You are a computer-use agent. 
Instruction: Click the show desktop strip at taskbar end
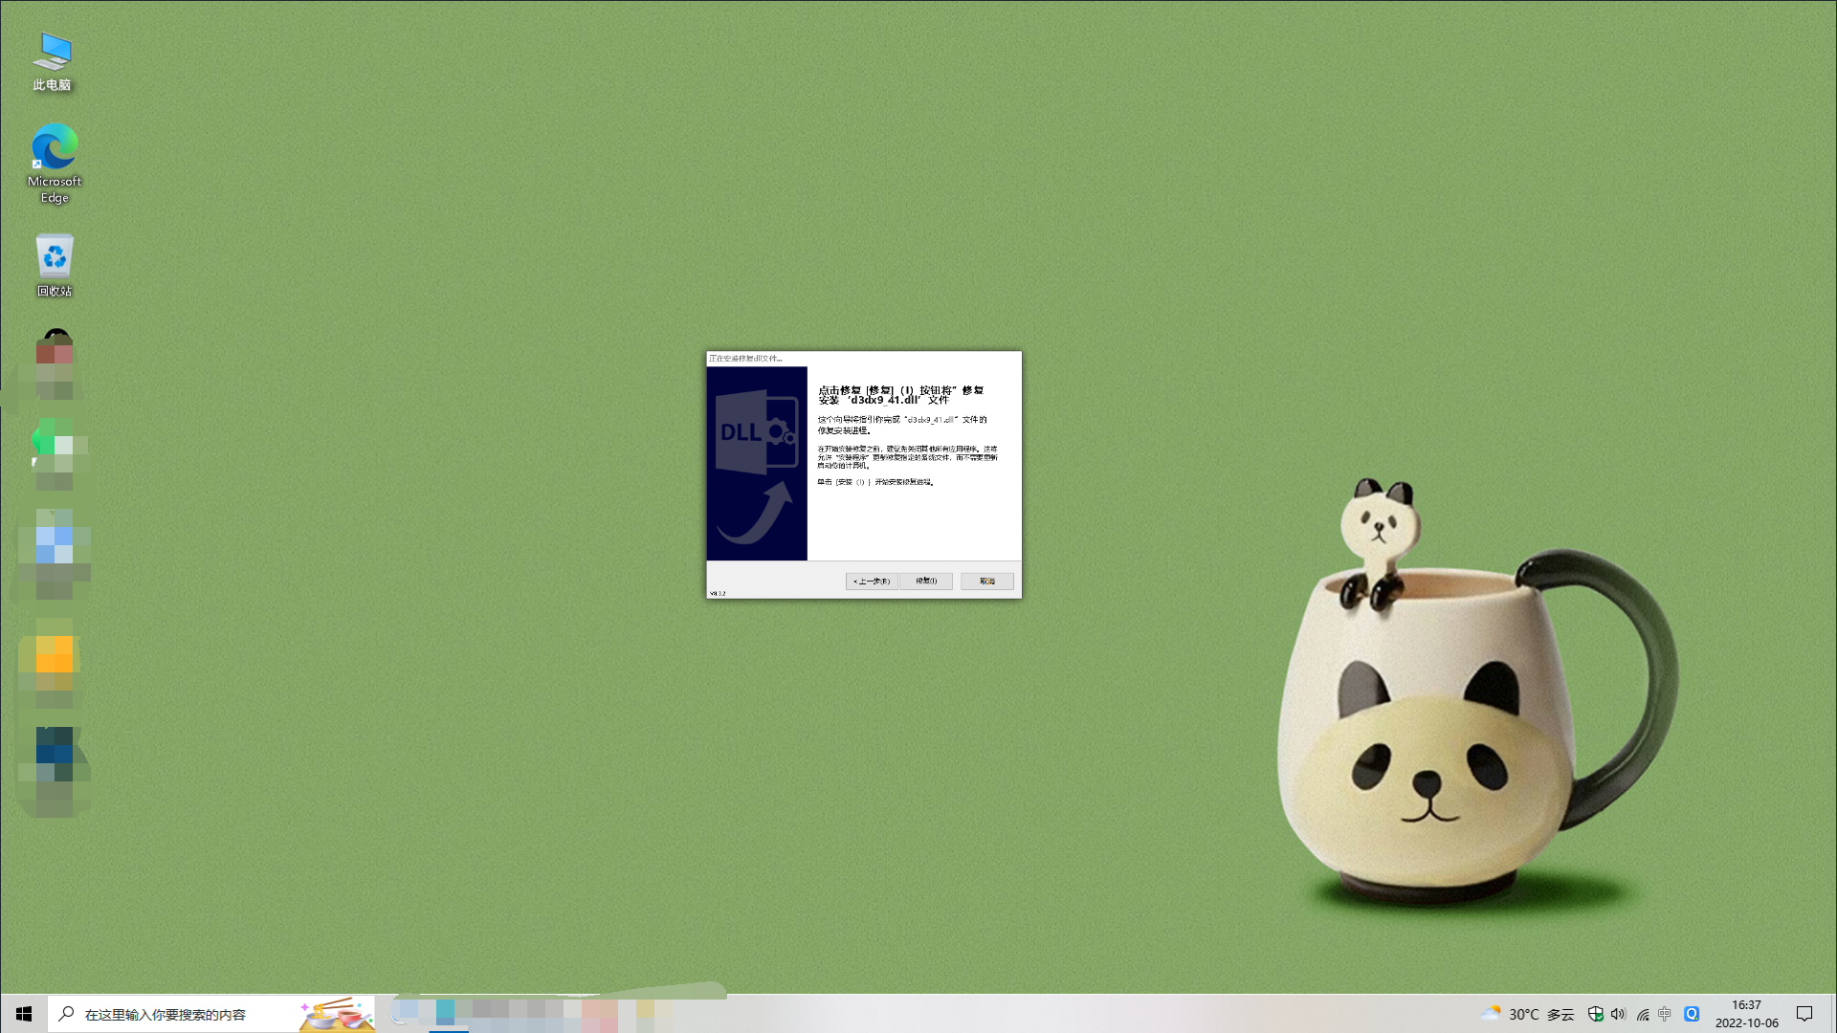point(1833,1014)
